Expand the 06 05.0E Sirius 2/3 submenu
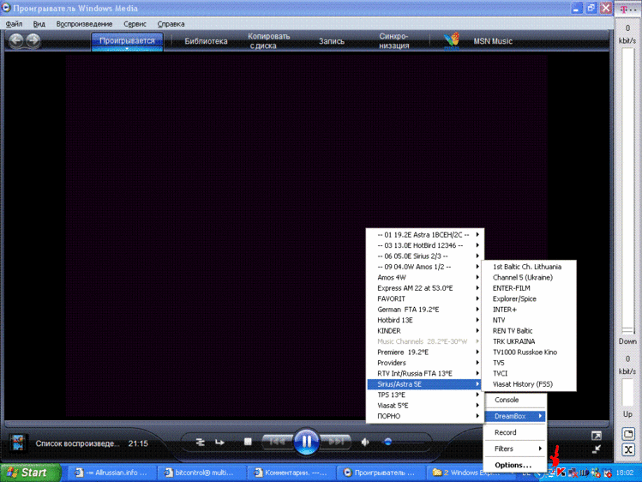The image size is (642, 482). 425,256
